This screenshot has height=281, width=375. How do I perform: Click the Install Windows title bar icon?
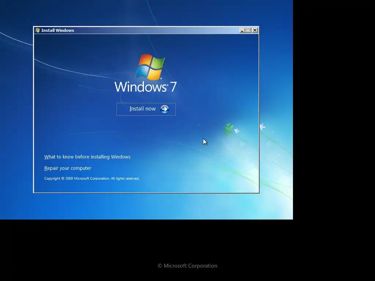[37, 30]
